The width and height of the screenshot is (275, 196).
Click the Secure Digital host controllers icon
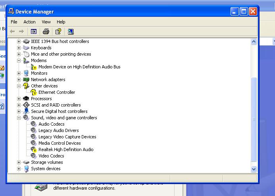click(x=26, y=111)
